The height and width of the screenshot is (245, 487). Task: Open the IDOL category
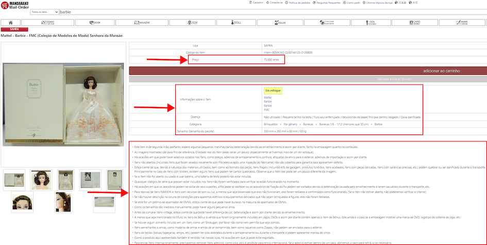371,22
